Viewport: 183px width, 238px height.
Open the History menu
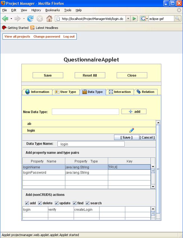[x=36, y=10]
